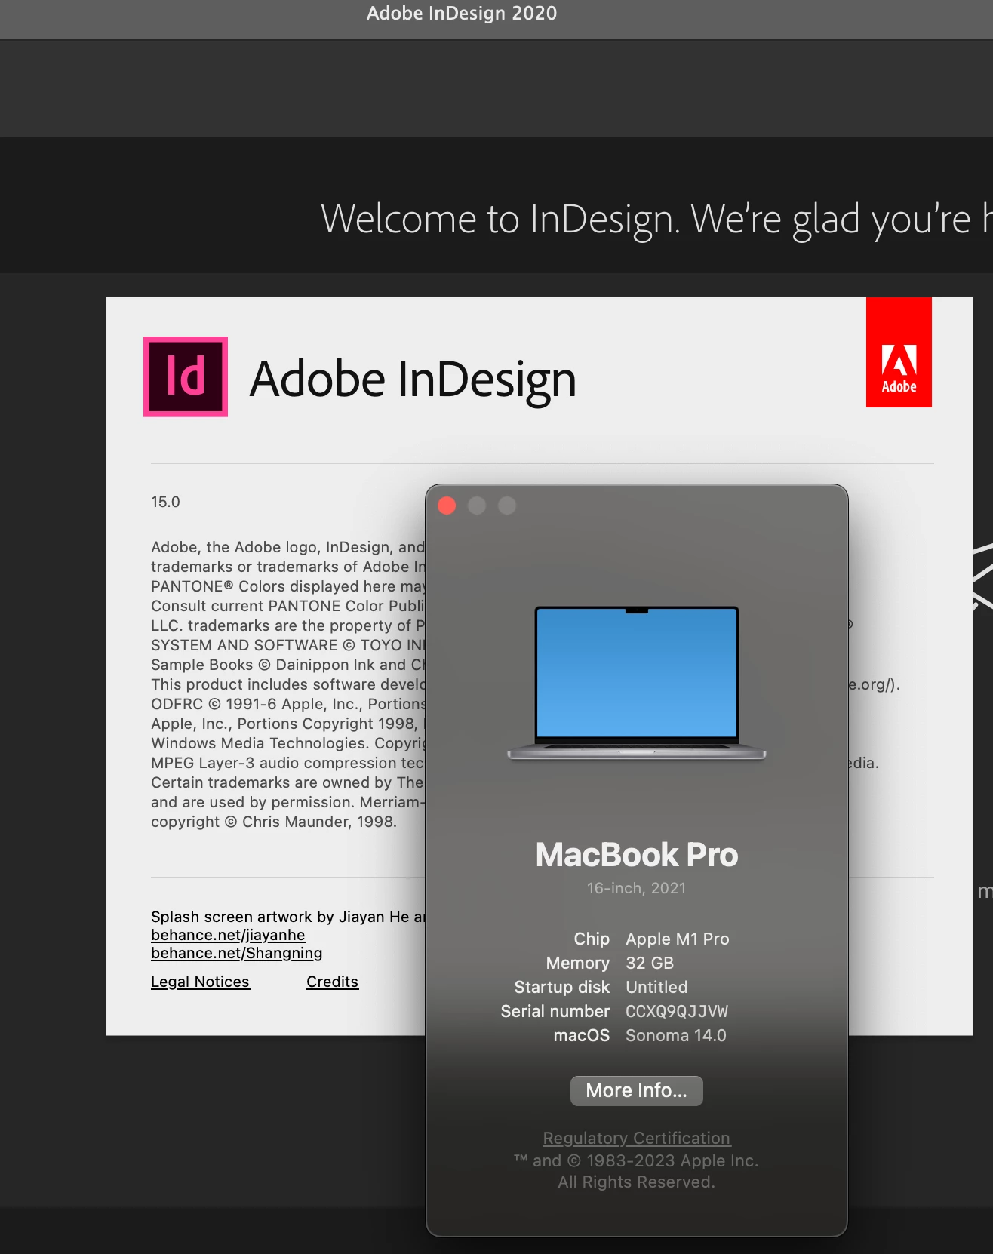Open the Regulatory Certification link

pyautogui.click(x=637, y=1138)
